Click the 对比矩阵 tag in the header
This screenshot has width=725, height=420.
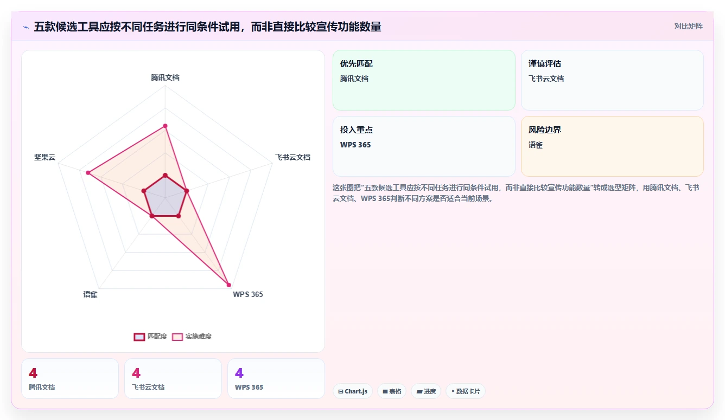coord(688,26)
